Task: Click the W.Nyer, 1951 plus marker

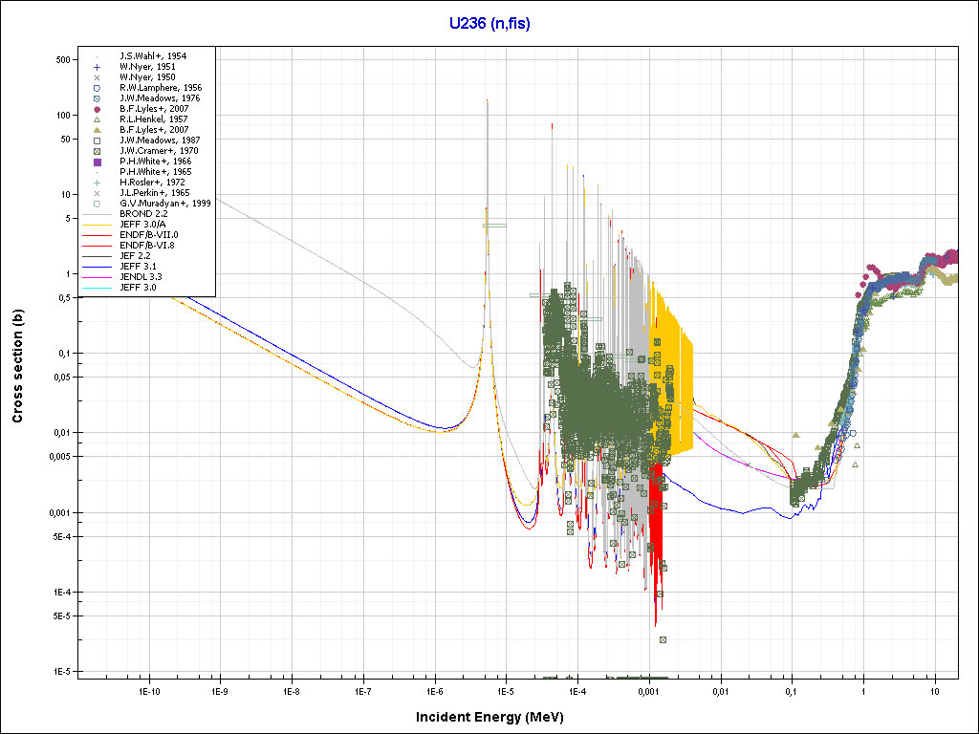Action: point(97,67)
